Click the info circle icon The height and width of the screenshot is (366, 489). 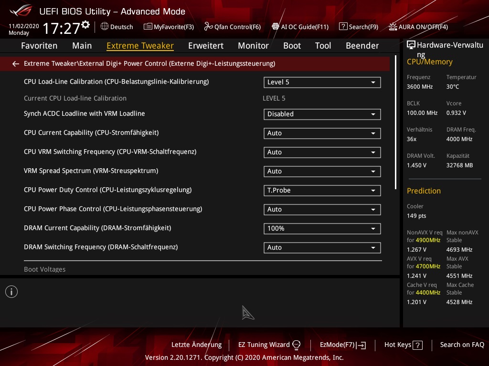click(x=11, y=292)
